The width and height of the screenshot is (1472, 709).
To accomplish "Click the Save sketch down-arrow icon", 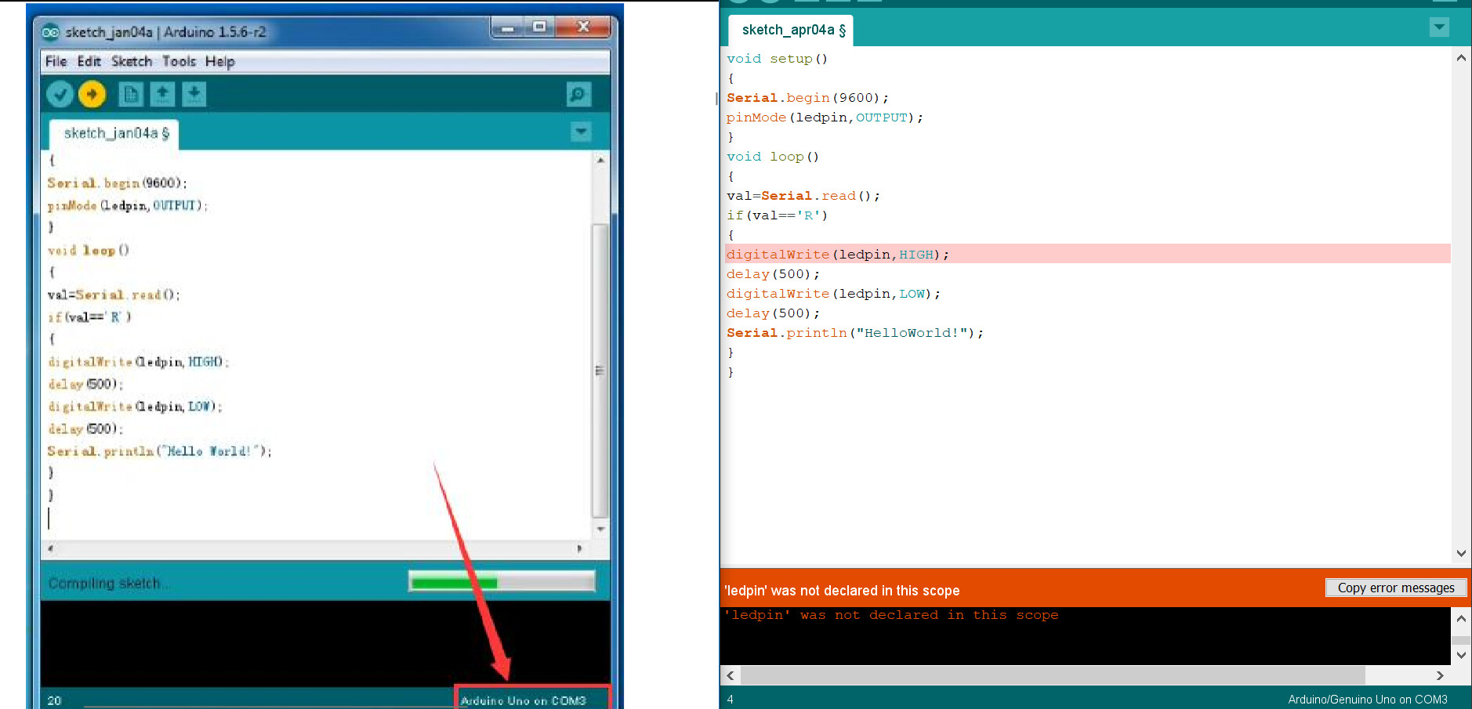I will coord(194,94).
